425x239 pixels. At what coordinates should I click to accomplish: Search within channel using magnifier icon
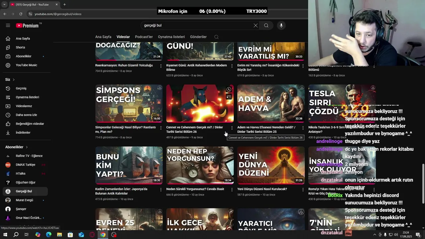click(x=216, y=37)
